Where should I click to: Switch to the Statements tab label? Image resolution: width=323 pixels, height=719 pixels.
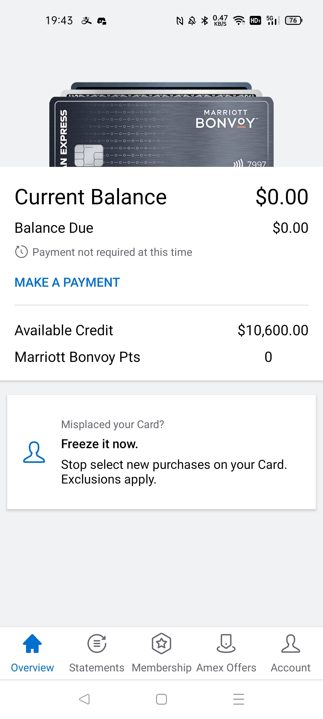(x=97, y=668)
